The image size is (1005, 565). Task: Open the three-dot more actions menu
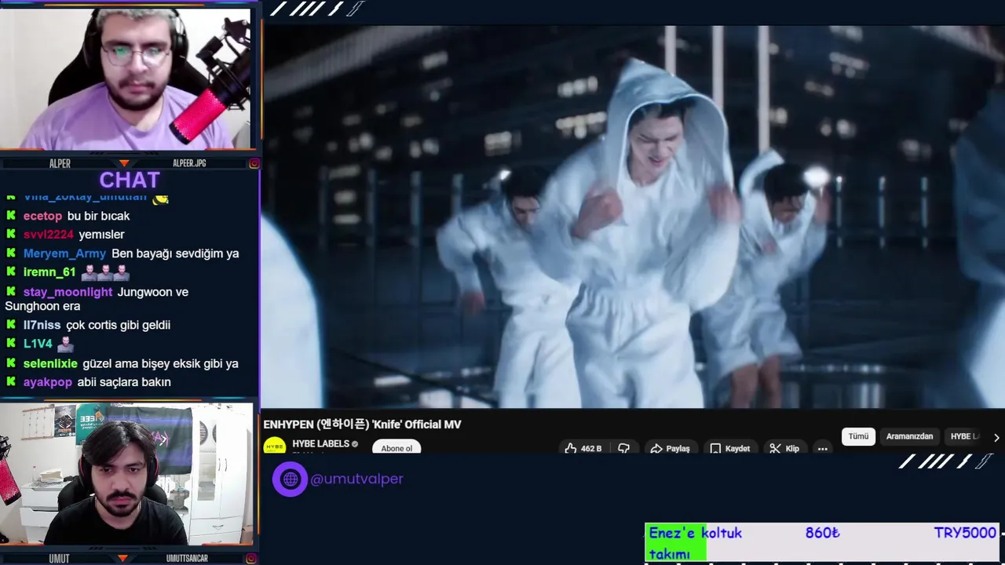pos(822,448)
